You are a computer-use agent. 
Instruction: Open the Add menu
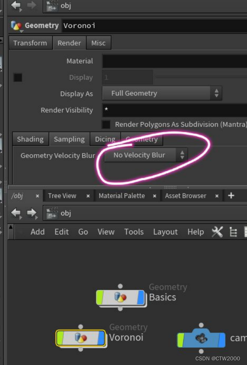pos(38,232)
